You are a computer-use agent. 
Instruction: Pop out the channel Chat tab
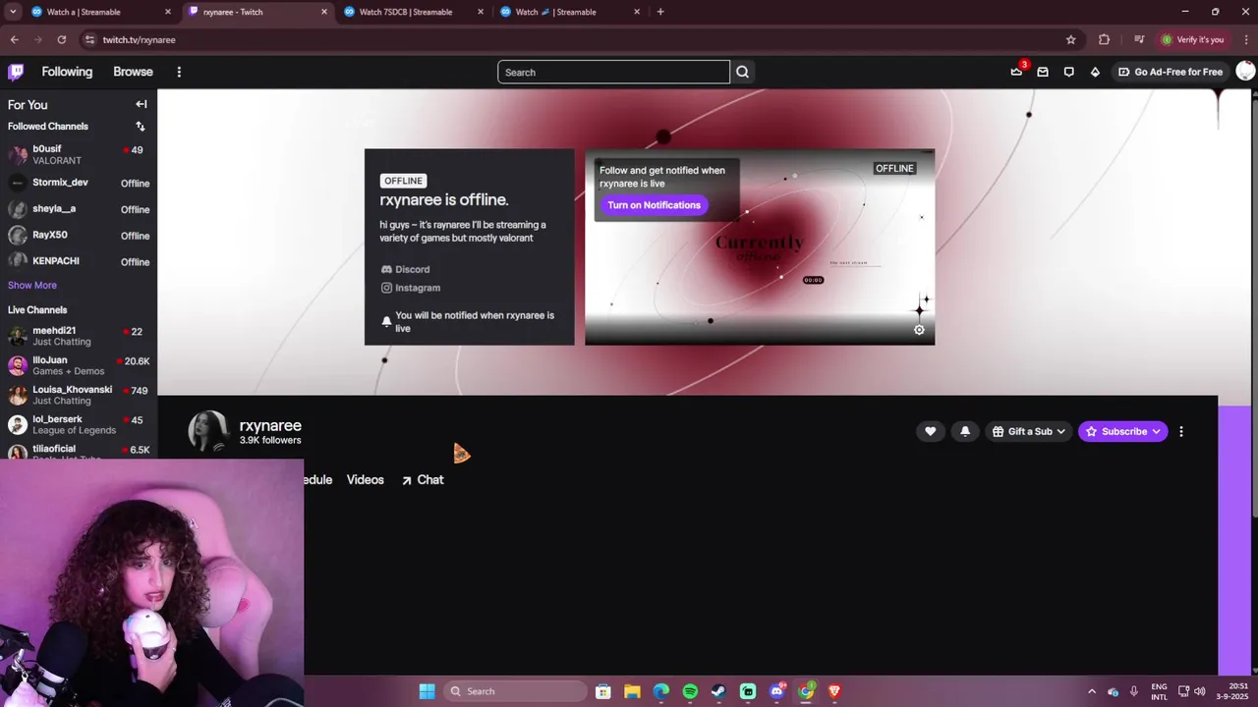(x=423, y=479)
